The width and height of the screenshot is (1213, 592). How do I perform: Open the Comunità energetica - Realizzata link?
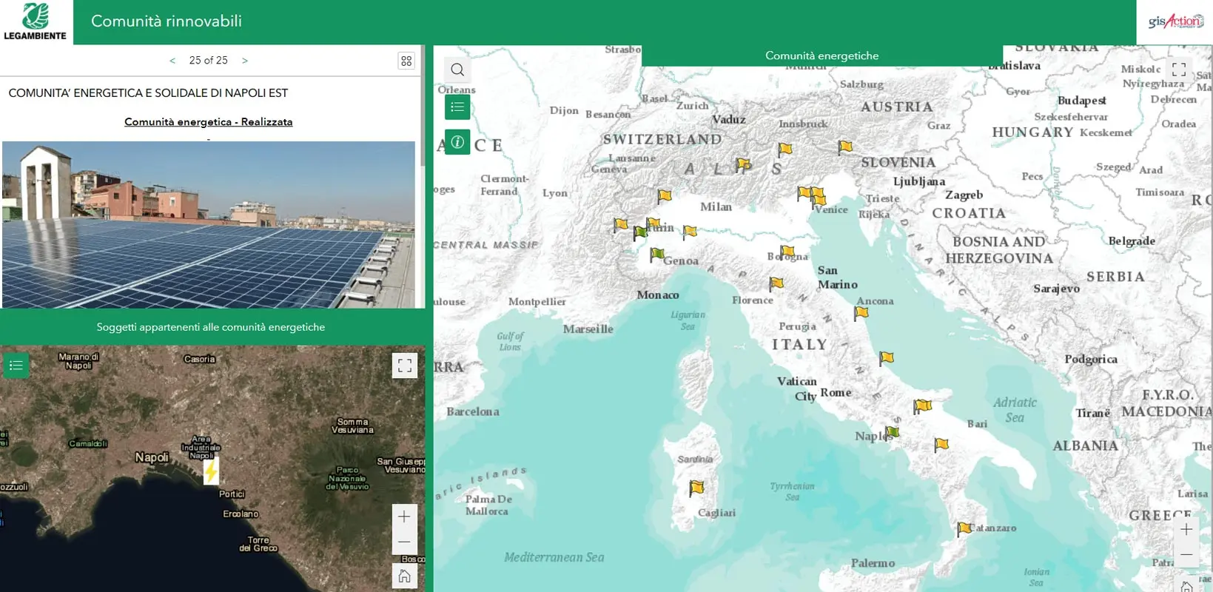208,122
